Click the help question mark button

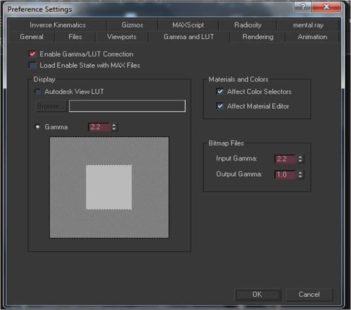point(303,7)
